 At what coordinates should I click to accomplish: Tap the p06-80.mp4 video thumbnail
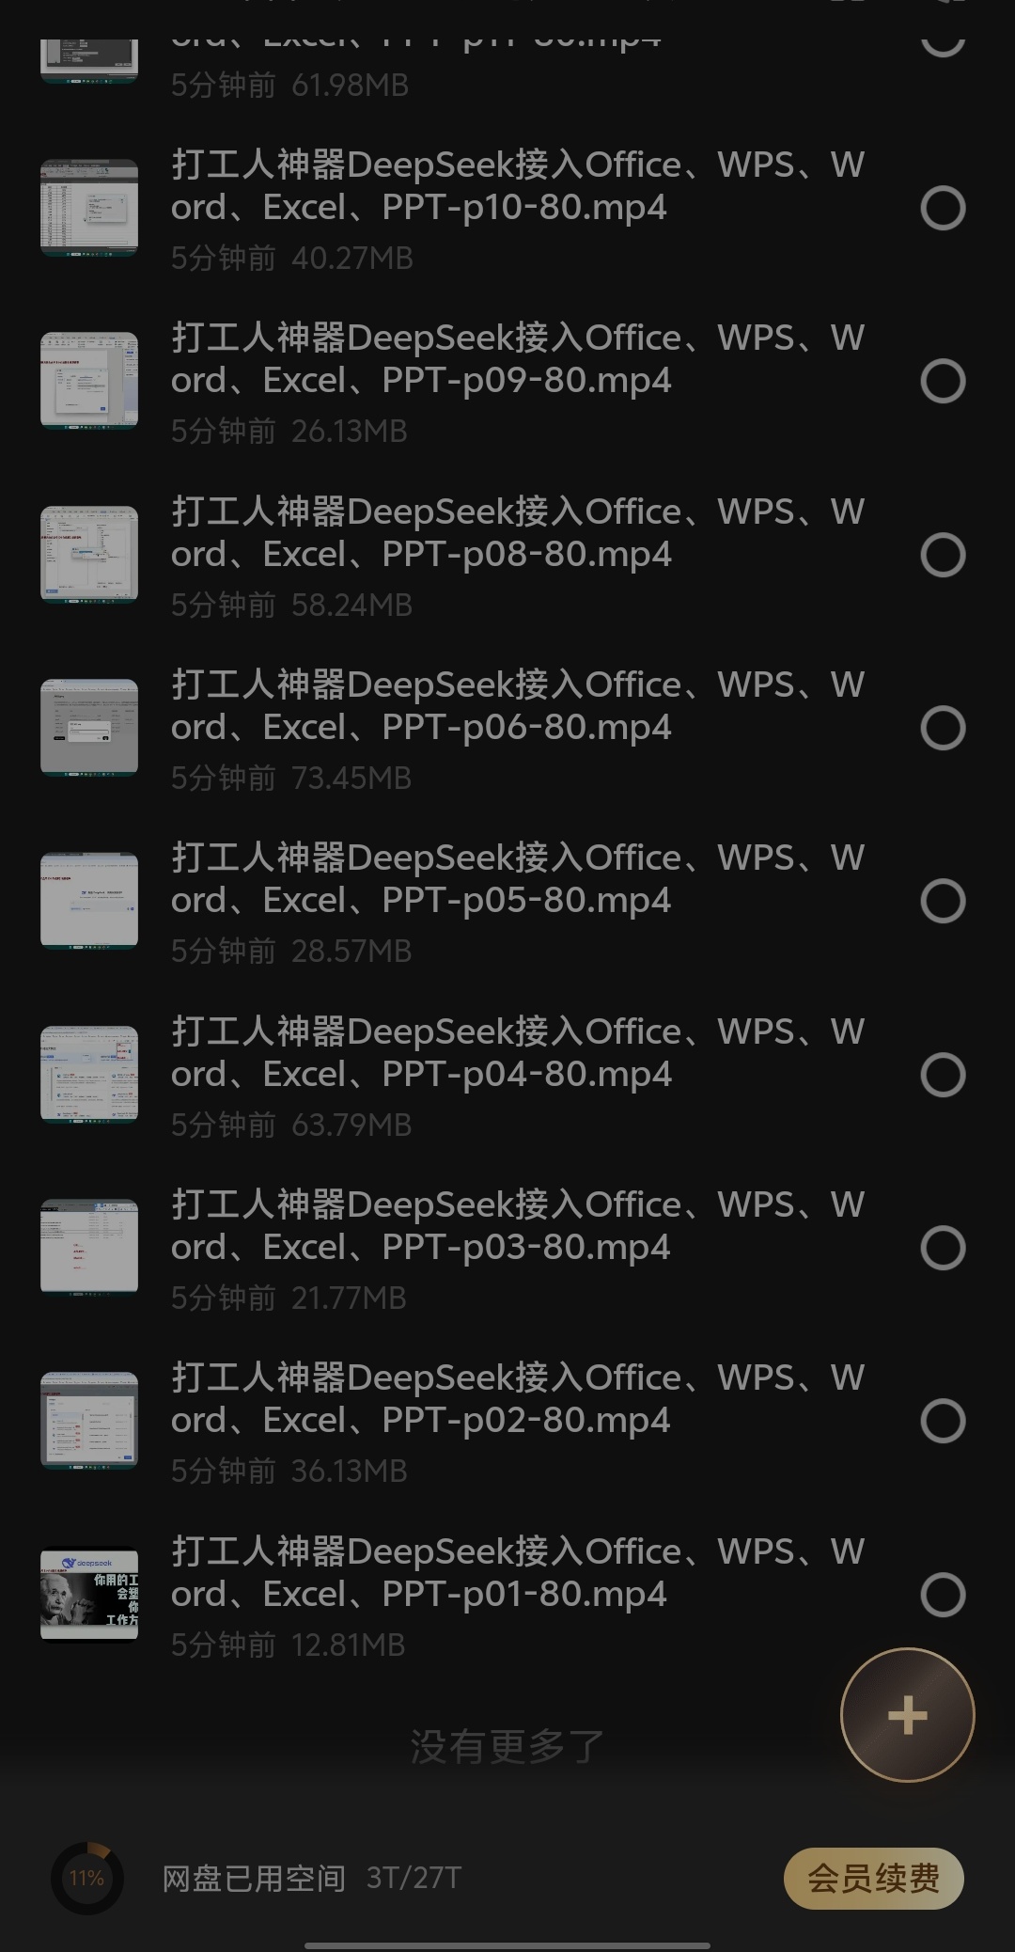[89, 728]
